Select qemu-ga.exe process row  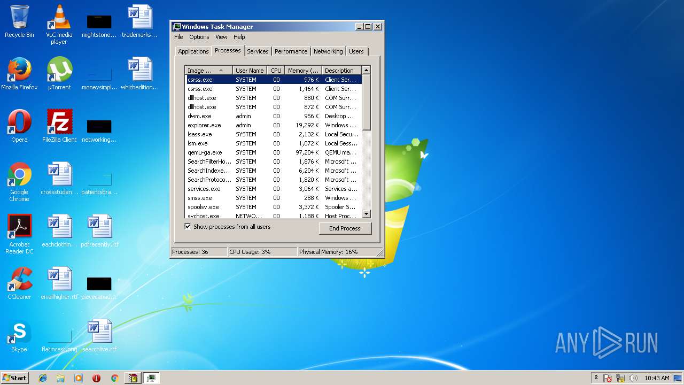click(274, 152)
